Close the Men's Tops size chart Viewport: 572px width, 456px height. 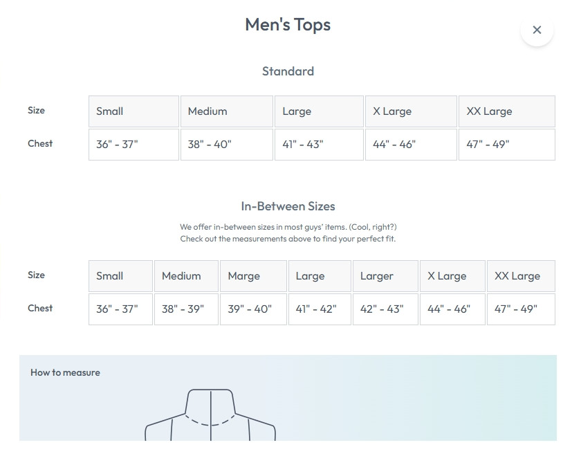click(537, 30)
